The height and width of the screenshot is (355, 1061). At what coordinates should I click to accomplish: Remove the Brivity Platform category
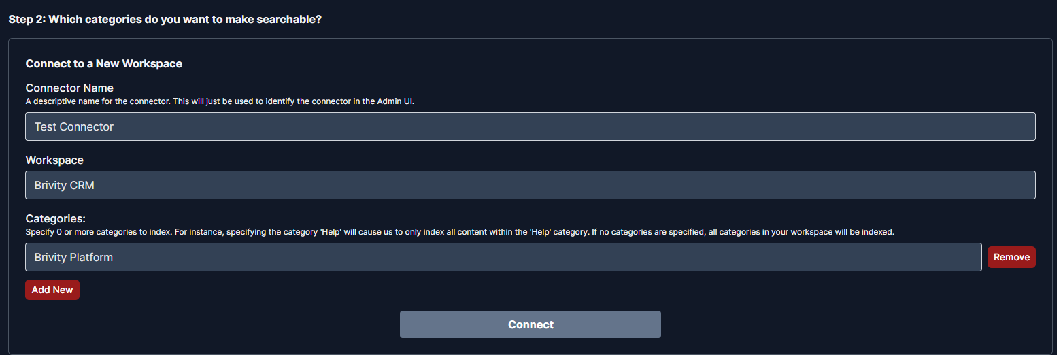1011,257
